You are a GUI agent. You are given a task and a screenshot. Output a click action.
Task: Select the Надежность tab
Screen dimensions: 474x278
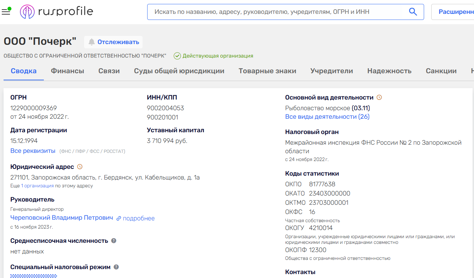(x=389, y=71)
